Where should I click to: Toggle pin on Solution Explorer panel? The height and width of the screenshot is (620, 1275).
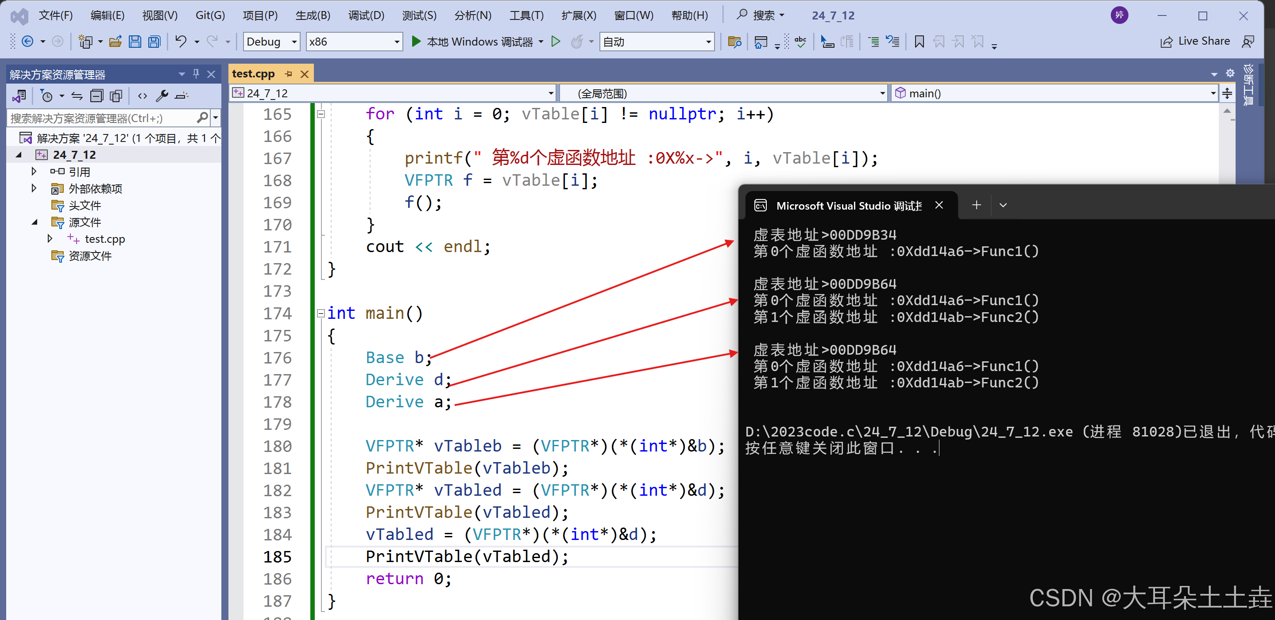point(196,74)
